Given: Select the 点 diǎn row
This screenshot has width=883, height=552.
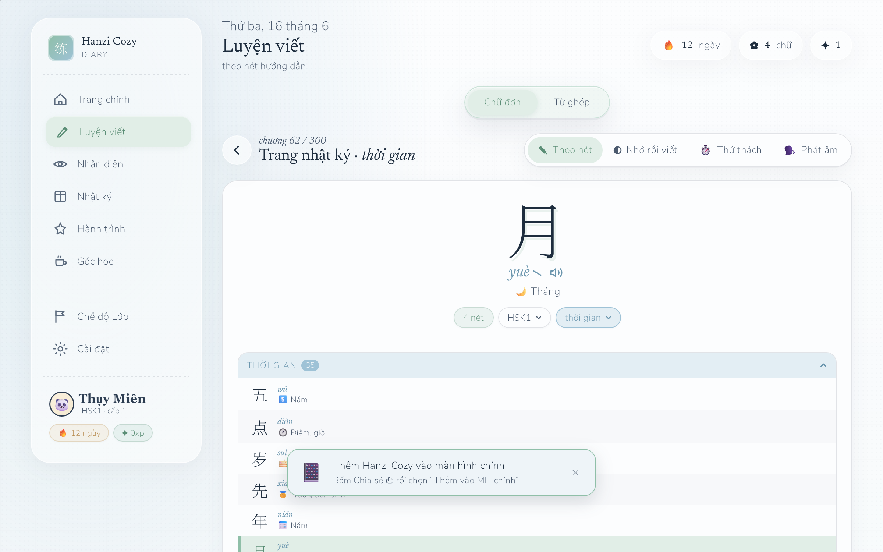Looking at the screenshot, I should [x=537, y=427].
